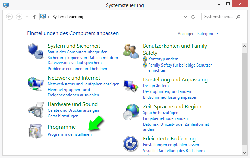250x158 pixels.
Task: Click the shield icon beside Kontotyp ändern
Action: coord(145,59)
